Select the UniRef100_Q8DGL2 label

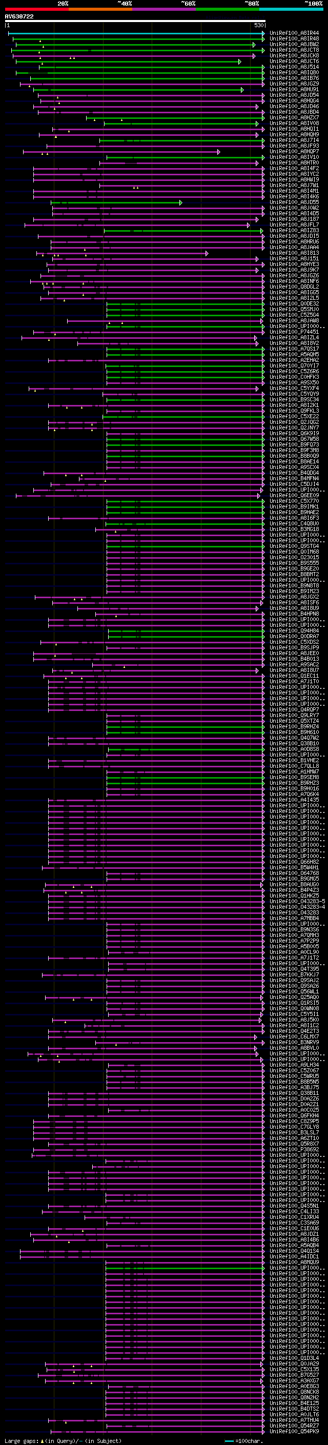coord(294,287)
